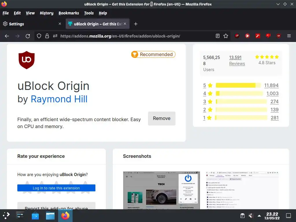Click the 11,894 five-star count
Screen dimensions: 296x222
(x=271, y=85)
